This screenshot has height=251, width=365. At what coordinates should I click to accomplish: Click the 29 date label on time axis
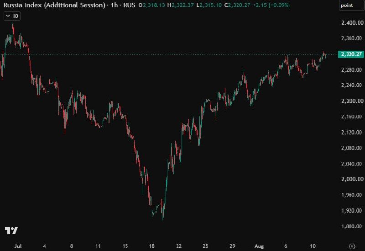[x=232, y=246]
